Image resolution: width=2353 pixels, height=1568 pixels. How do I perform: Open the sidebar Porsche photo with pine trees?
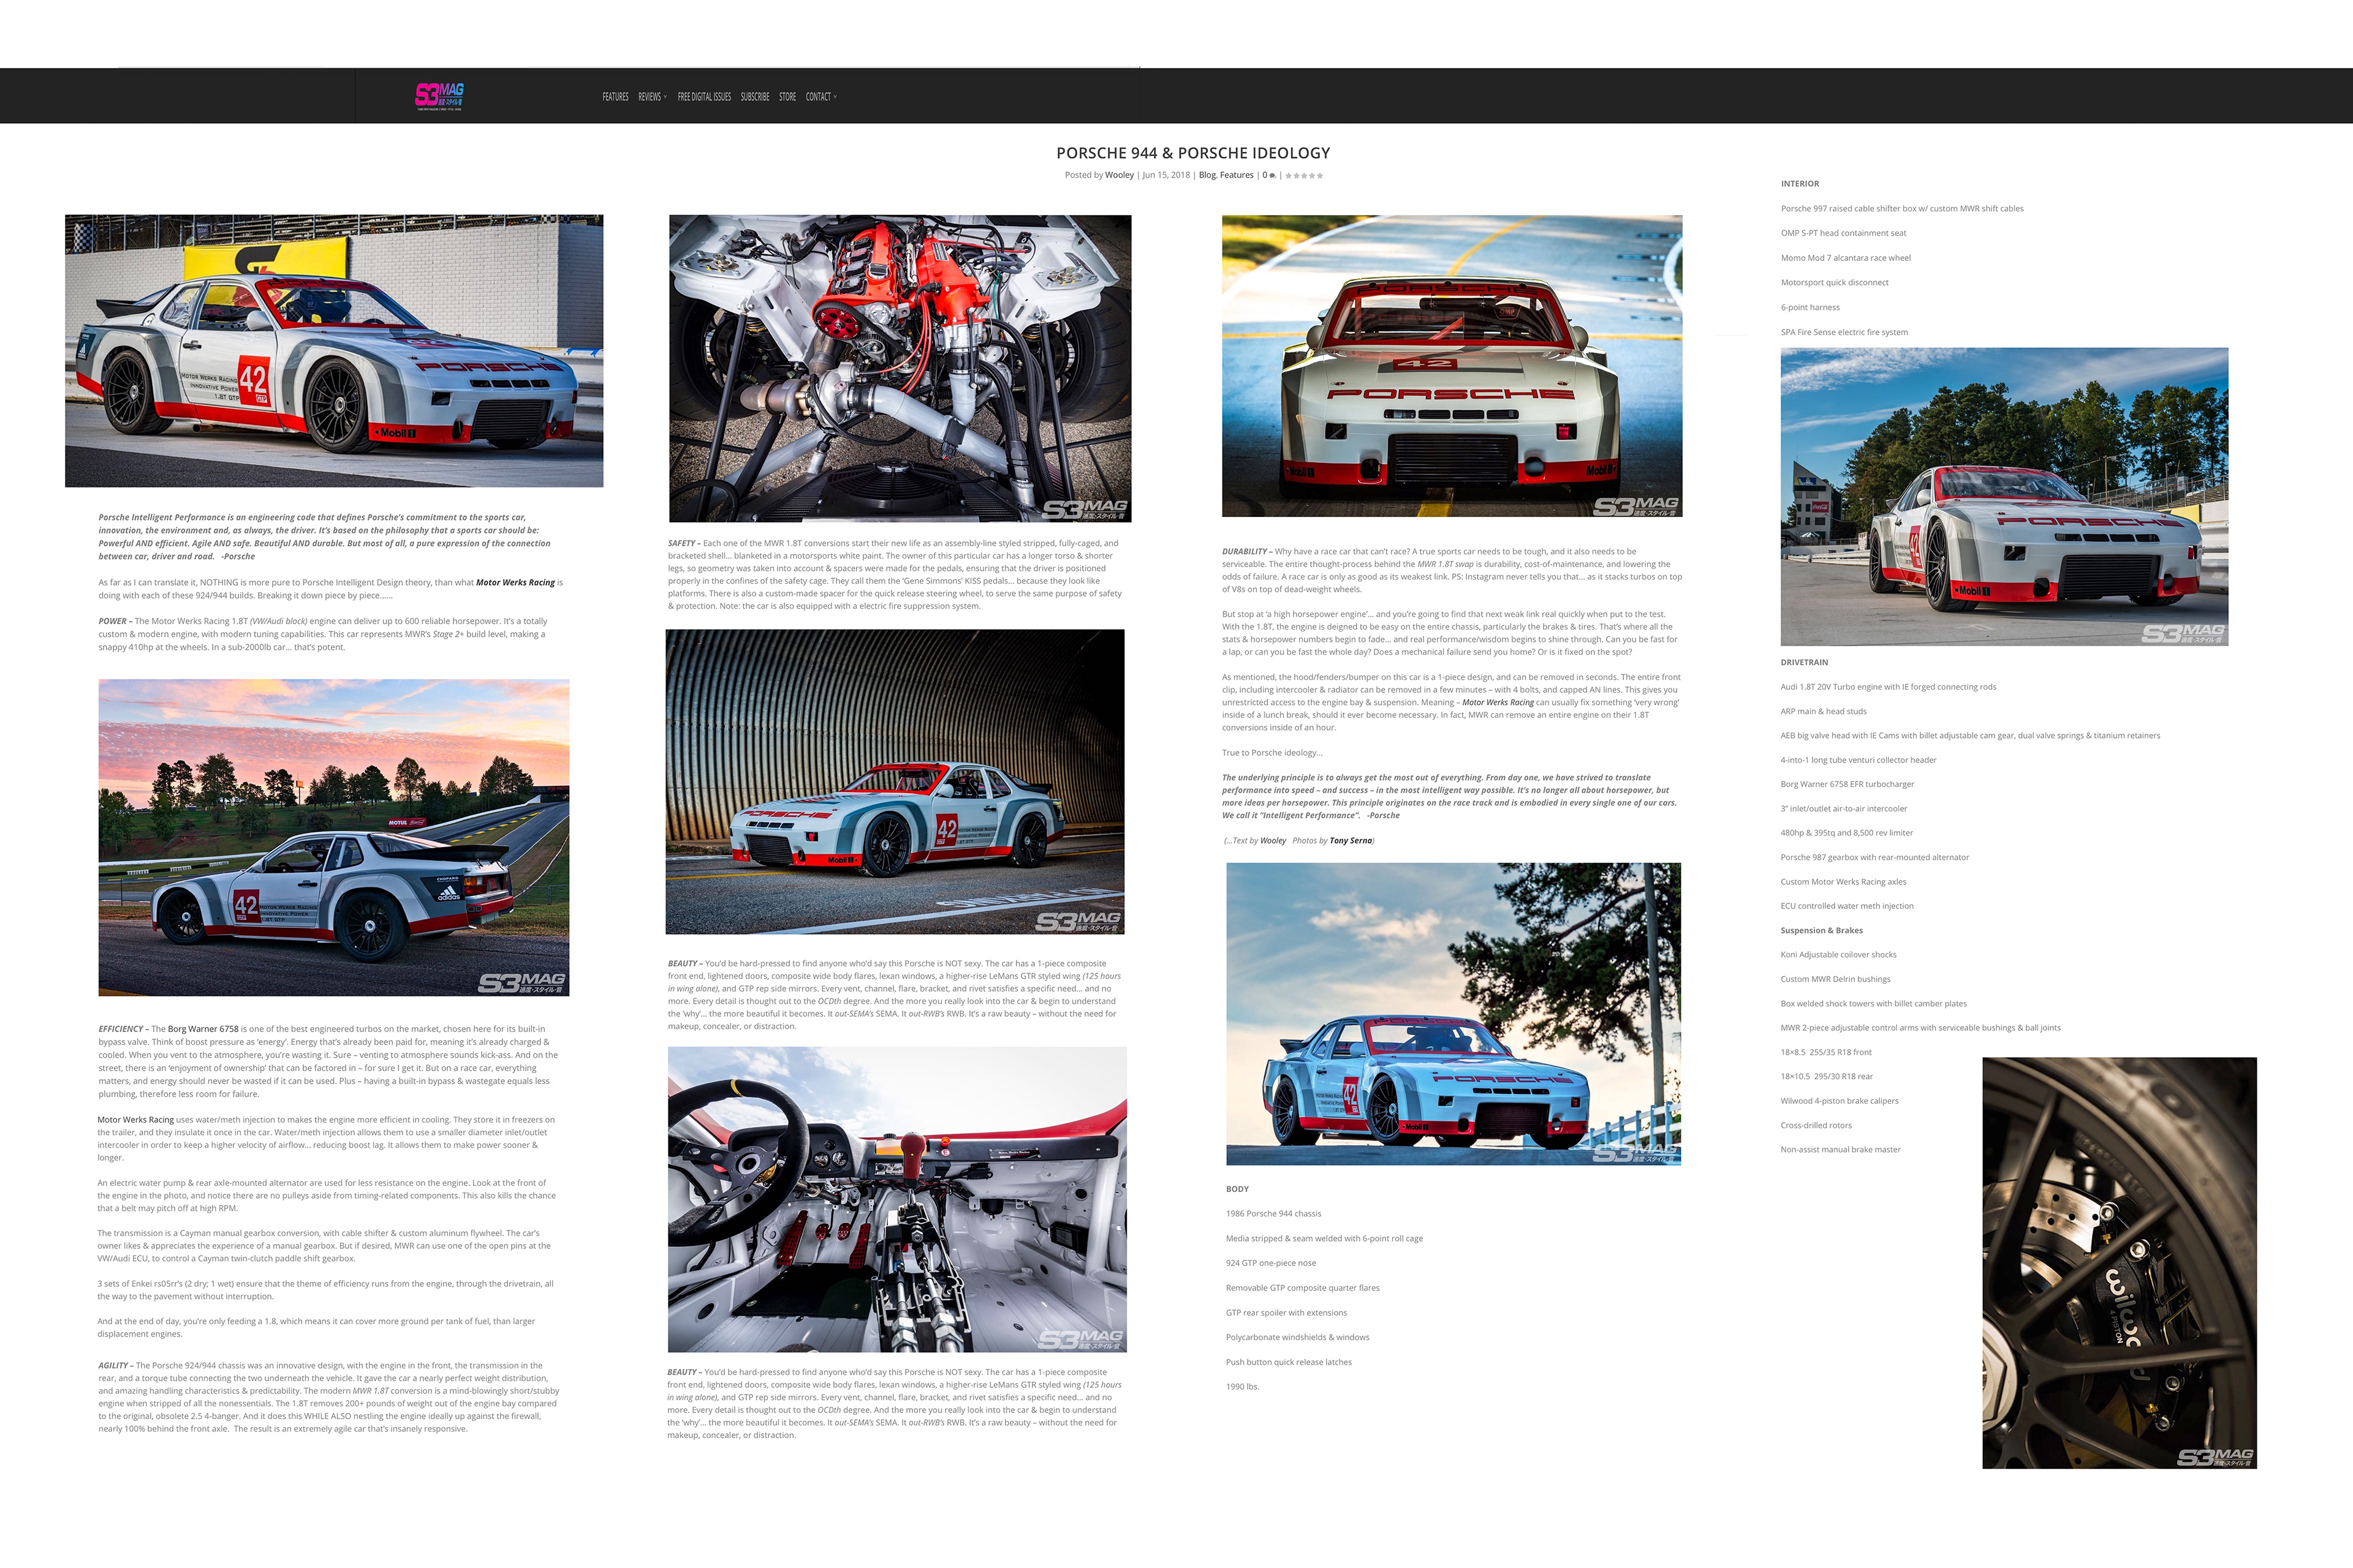(2004, 497)
